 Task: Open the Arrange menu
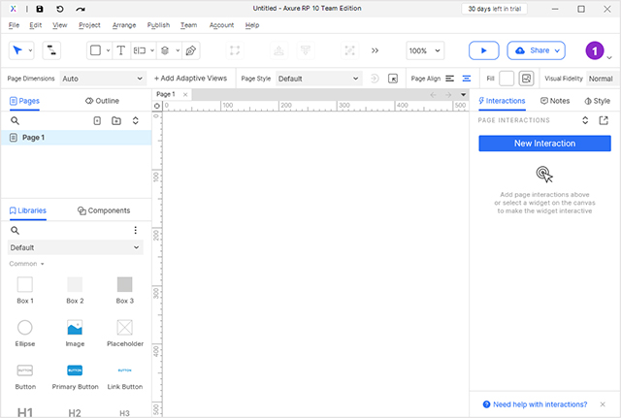click(124, 25)
